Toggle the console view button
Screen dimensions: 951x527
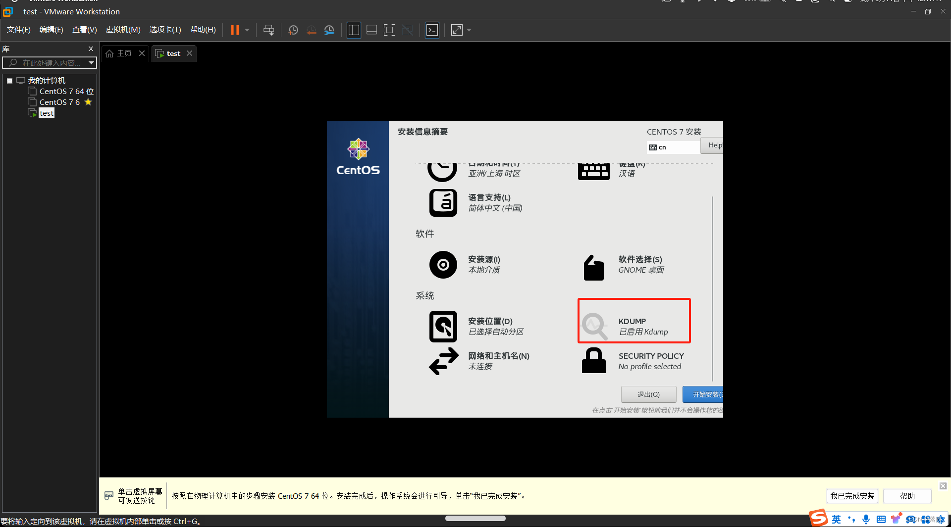pos(432,30)
